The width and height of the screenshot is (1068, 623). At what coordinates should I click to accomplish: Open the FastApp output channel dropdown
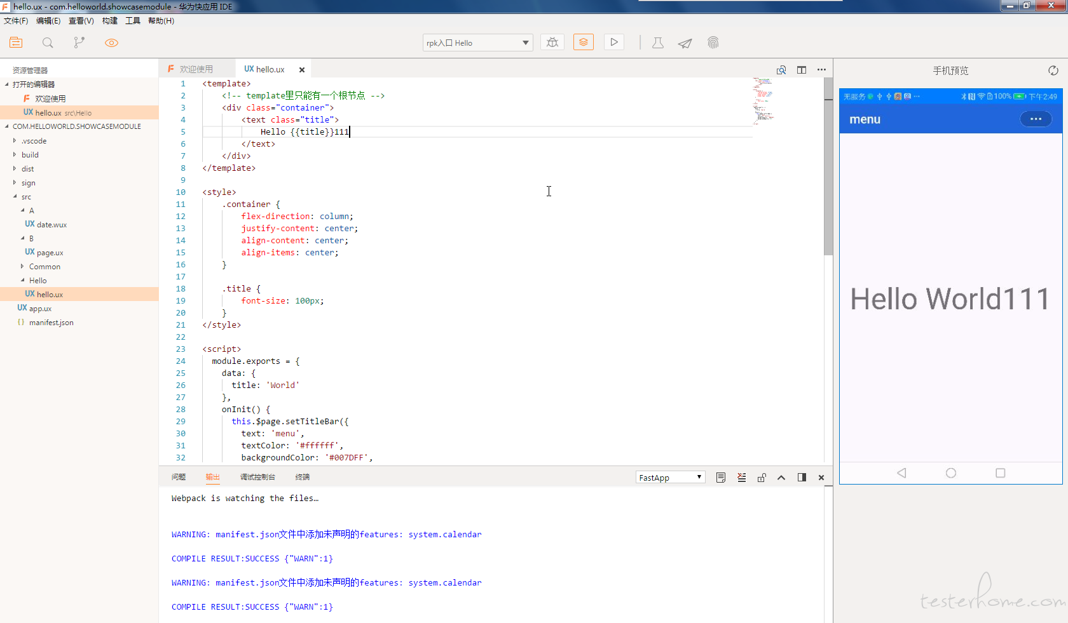coord(671,478)
